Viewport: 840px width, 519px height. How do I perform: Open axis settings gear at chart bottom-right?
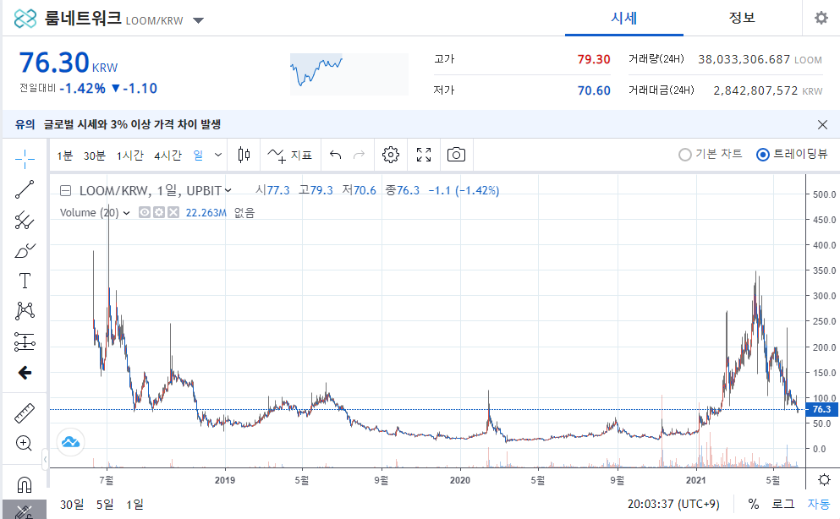[825, 479]
